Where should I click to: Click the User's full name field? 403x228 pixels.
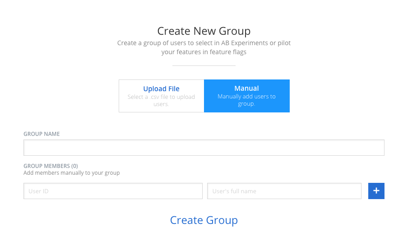pyautogui.click(x=284, y=191)
